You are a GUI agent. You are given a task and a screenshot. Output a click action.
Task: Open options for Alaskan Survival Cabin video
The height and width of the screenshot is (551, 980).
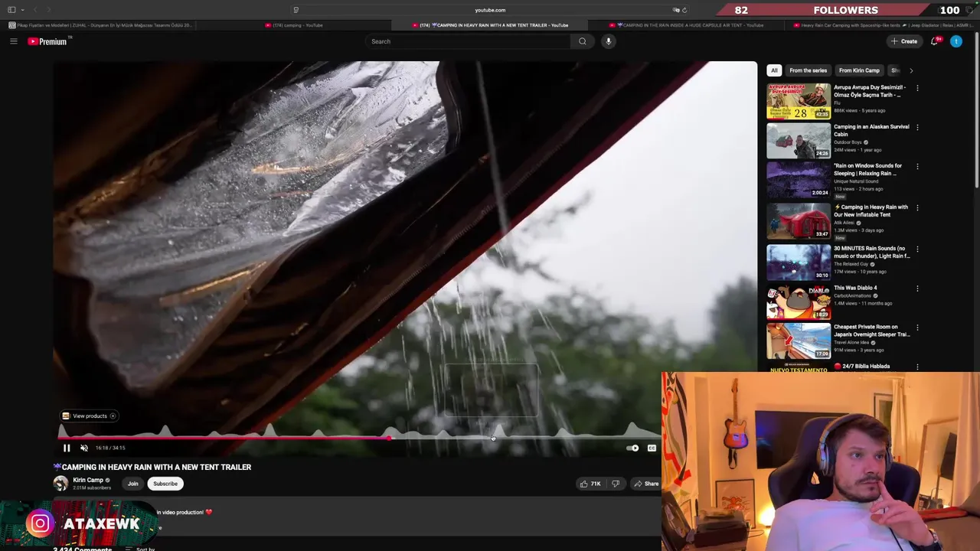pos(917,128)
